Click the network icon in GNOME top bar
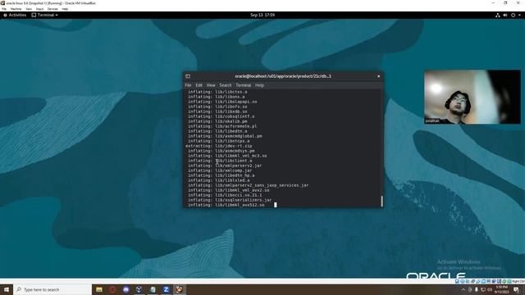 tap(498, 15)
